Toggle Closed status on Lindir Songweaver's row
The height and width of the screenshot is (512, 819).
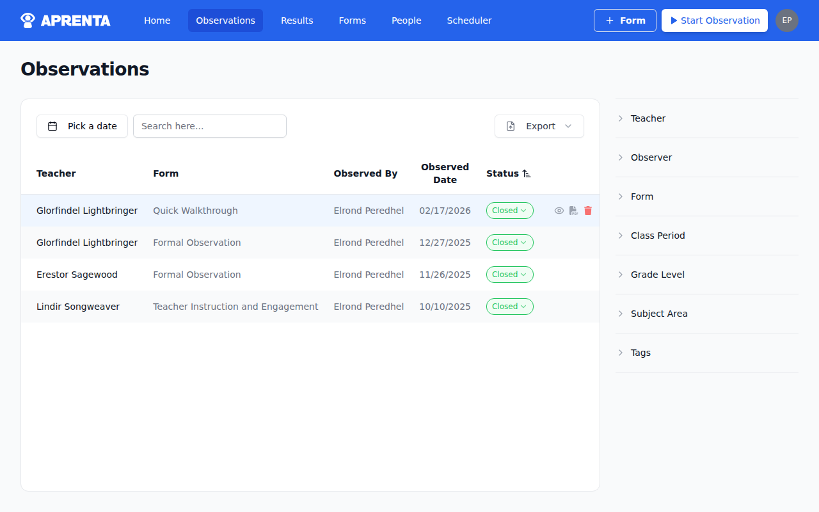509,306
